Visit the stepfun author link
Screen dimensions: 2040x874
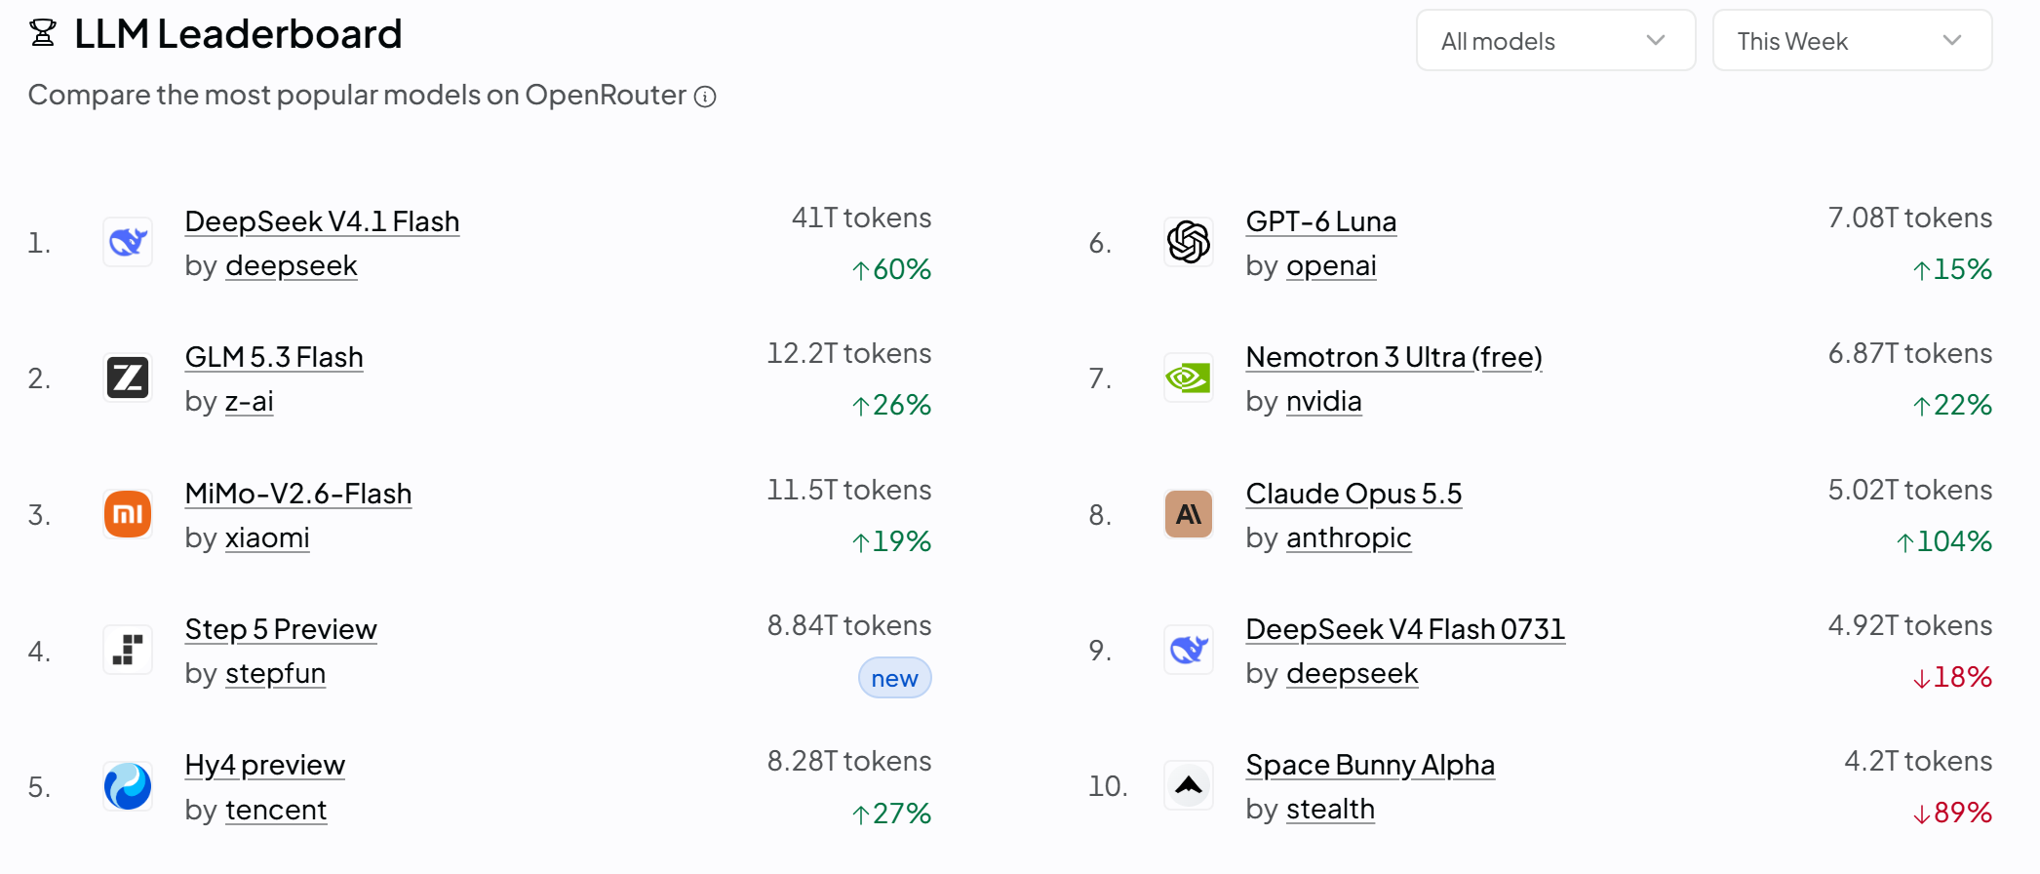pos(276,673)
